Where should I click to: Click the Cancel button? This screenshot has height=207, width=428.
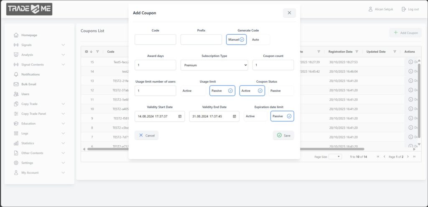pos(146,135)
